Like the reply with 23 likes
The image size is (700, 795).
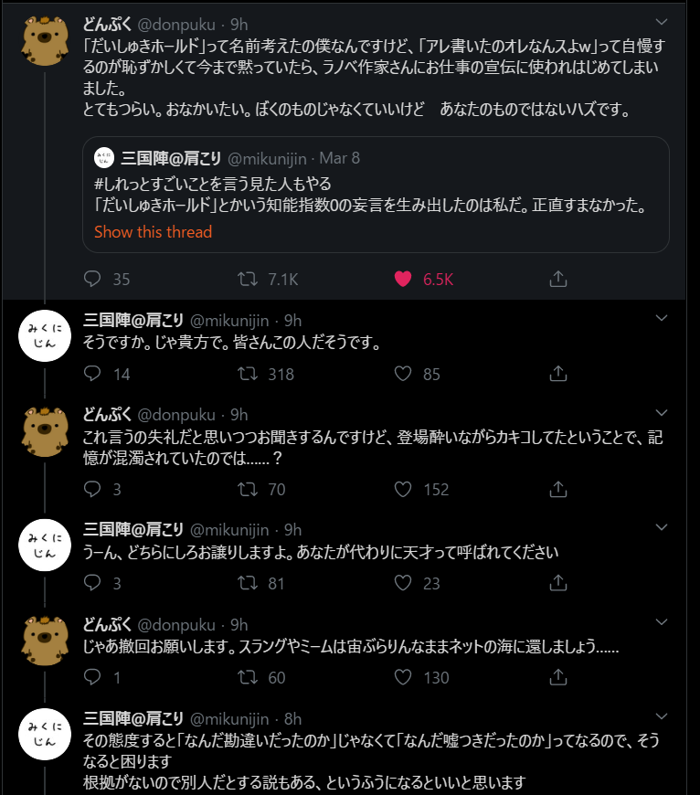coord(403,583)
